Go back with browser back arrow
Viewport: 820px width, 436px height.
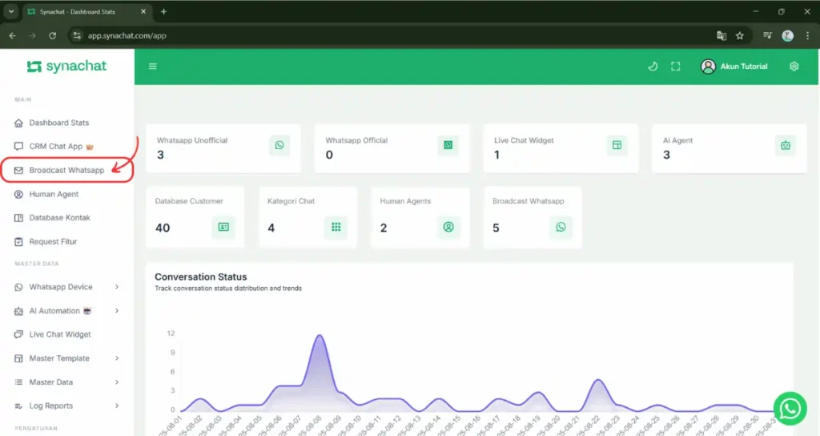click(x=13, y=35)
